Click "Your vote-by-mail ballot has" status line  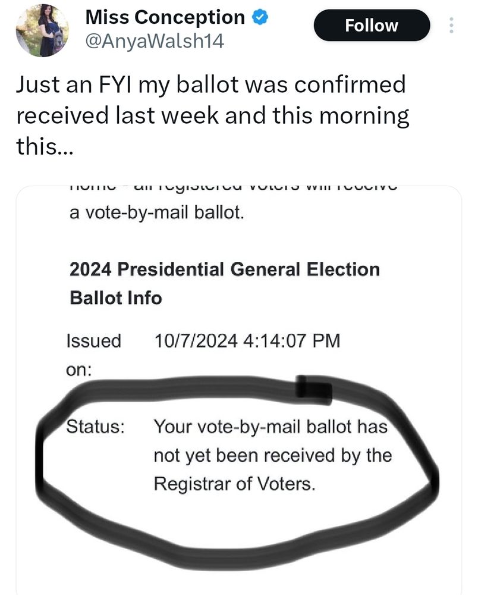pyautogui.click(x=271, y=427)
